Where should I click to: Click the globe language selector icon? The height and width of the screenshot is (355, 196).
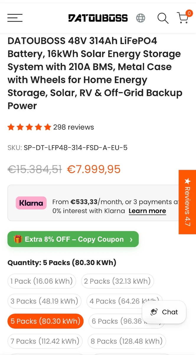pos(141,18)
